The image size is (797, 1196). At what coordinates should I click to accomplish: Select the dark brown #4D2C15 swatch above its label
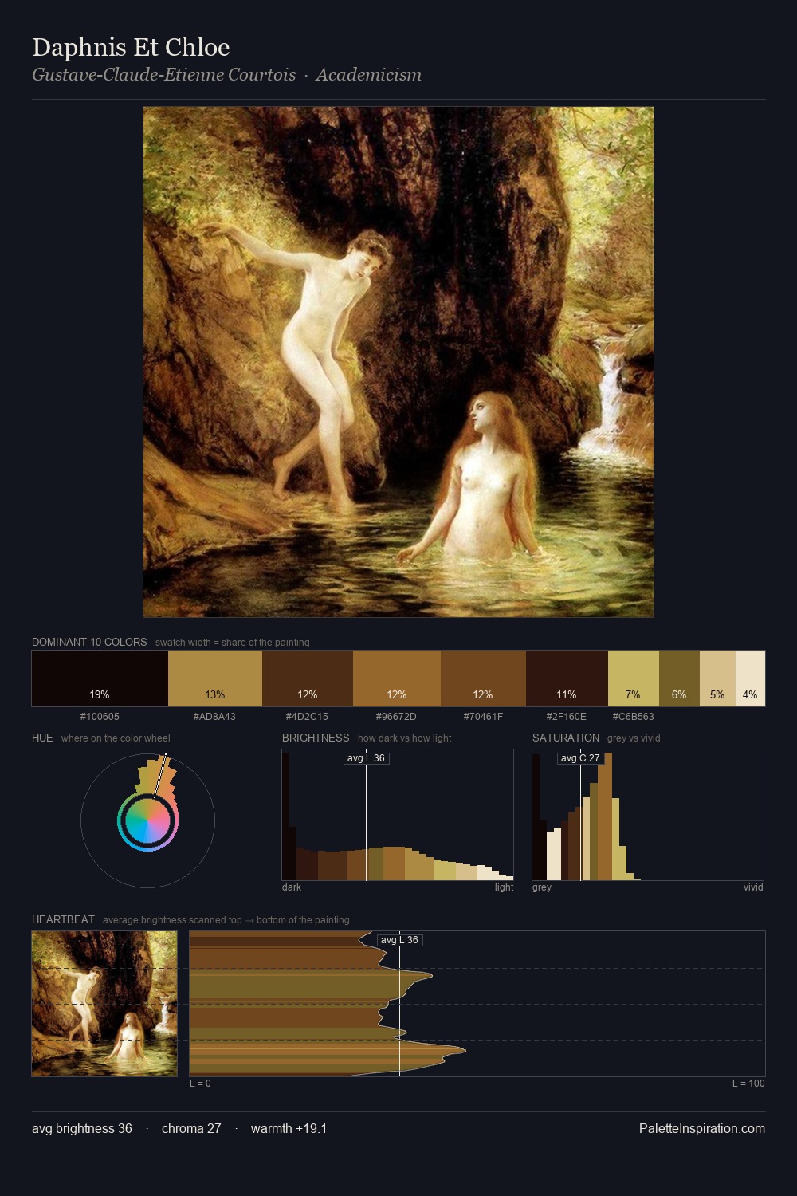pos(308,679)
